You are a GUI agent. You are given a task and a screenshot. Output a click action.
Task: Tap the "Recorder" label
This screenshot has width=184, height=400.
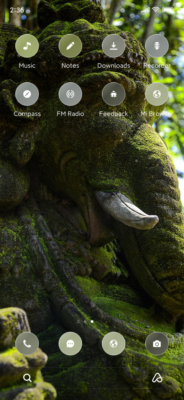pyautogui.click(x=157, y=65)
